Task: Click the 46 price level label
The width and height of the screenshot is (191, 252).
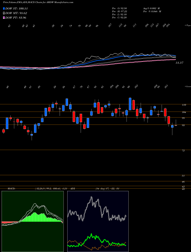Action: [183, 182]
